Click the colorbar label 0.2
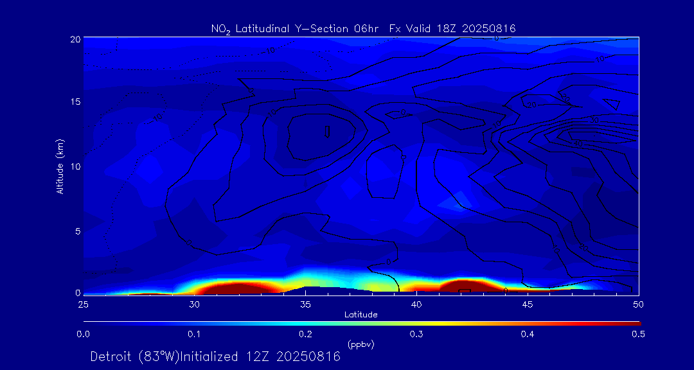 [305, 334]
